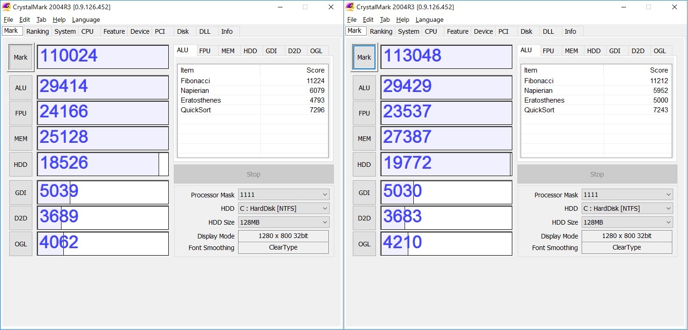Click the HDD benchmark button in right window
Image resolution: width=688 pixels, height=330 pixels.
(364, 165)
